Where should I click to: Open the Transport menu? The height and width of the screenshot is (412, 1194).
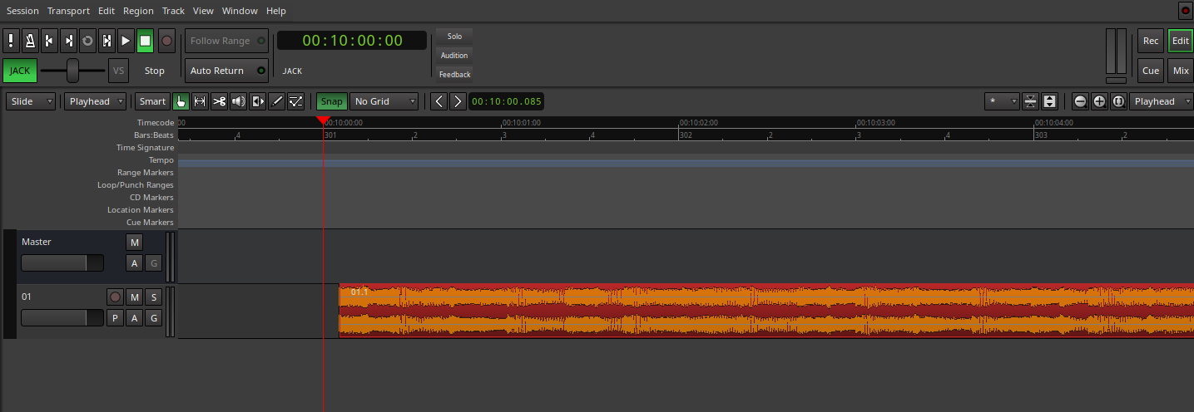(68, 11)
